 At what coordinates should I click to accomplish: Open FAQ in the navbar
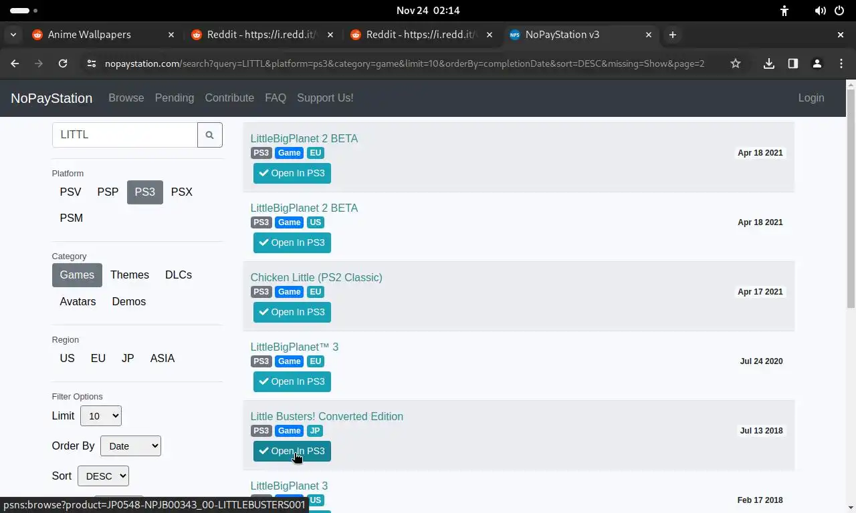(x=276, y=98)
